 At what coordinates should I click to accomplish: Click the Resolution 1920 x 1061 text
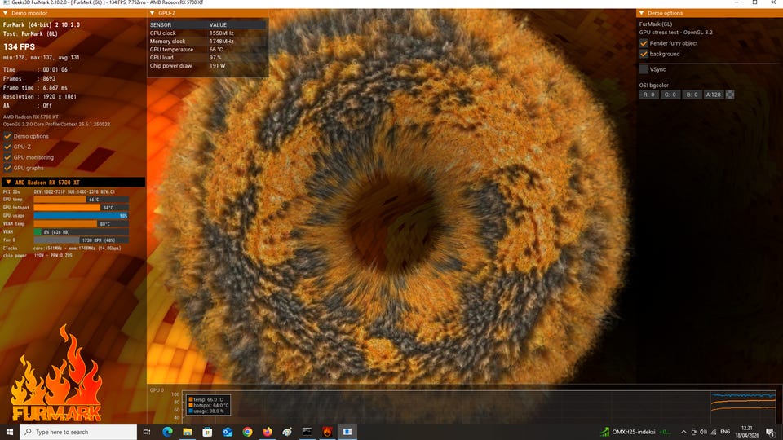39,97
